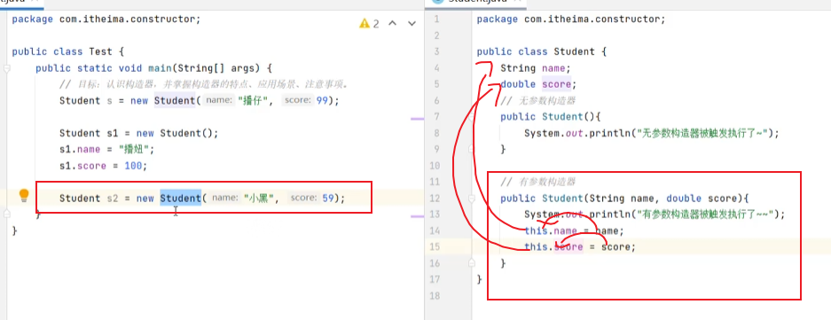831x320 pixels.
Task: Collapse no-arg Student() constructor at line 7
Action: coord(471,117)
